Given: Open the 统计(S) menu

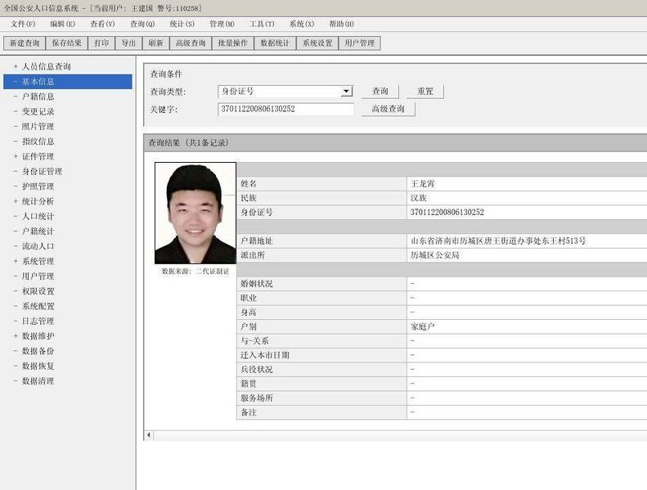Looking at the screenshot, I should coord(182,24).
